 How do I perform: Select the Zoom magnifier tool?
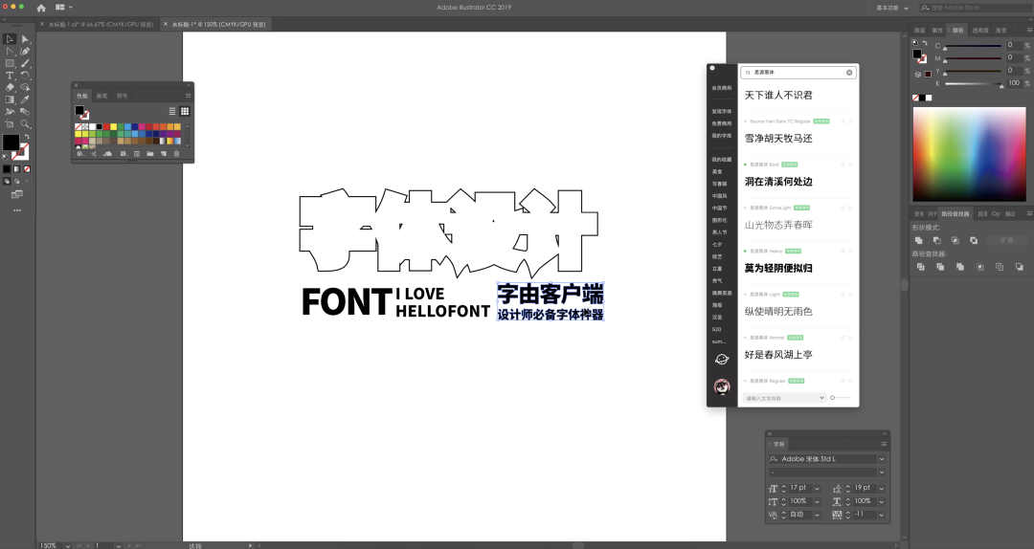[25, 123]
